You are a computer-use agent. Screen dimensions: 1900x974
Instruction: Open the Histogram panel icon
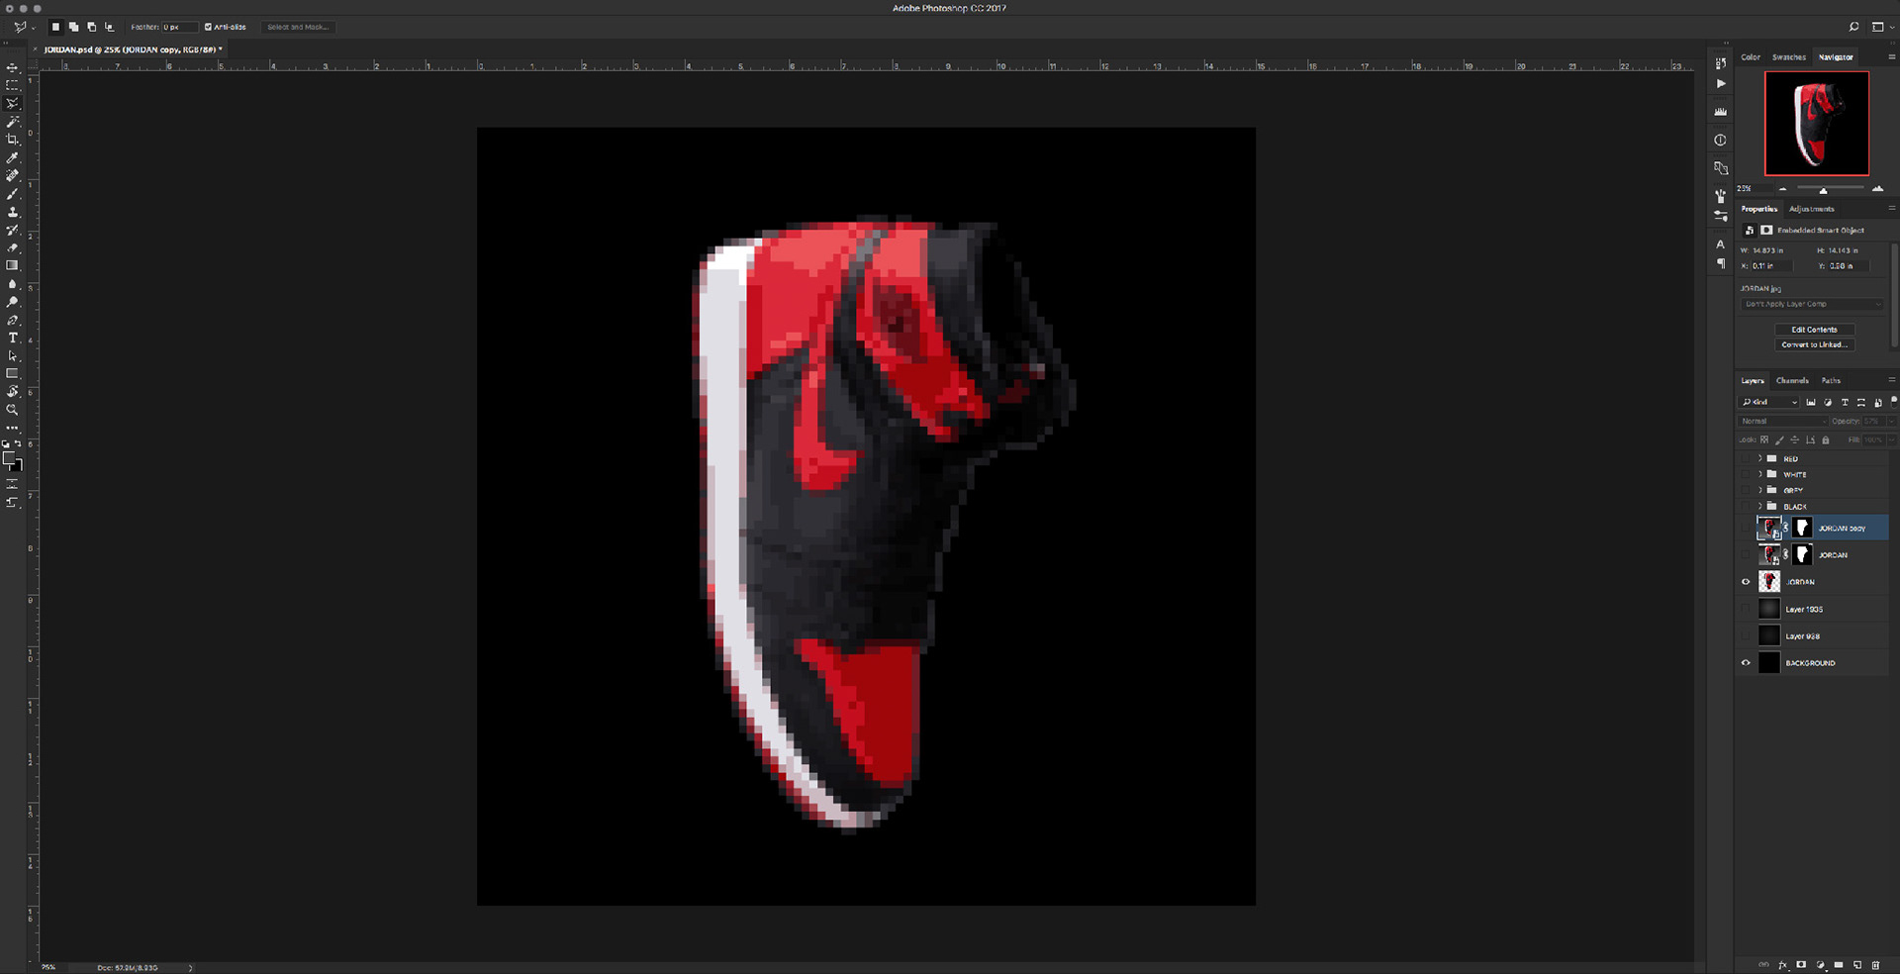pyautogui.click(x=1720, y=111)
